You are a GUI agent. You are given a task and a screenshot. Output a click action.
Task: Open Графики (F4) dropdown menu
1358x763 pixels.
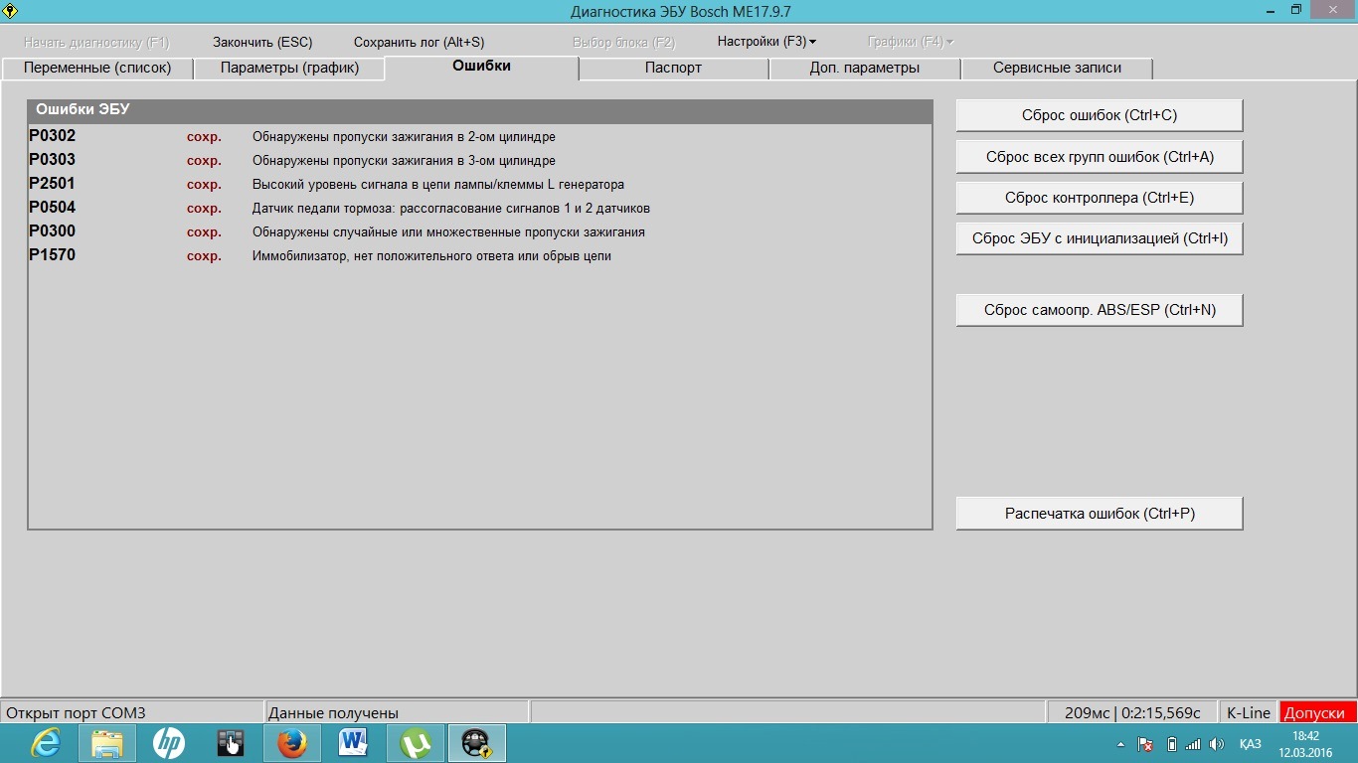click(x=911, y=42)
